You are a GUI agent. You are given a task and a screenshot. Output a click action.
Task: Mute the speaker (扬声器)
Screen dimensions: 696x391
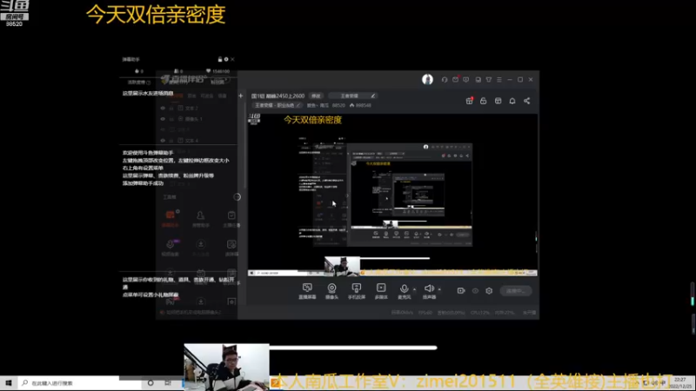(x=429, y=291)
